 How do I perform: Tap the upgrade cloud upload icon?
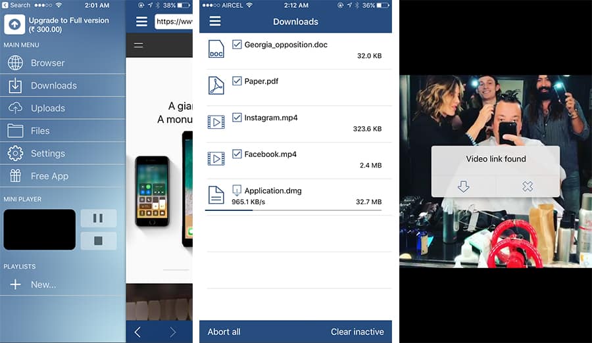[14, 24]
